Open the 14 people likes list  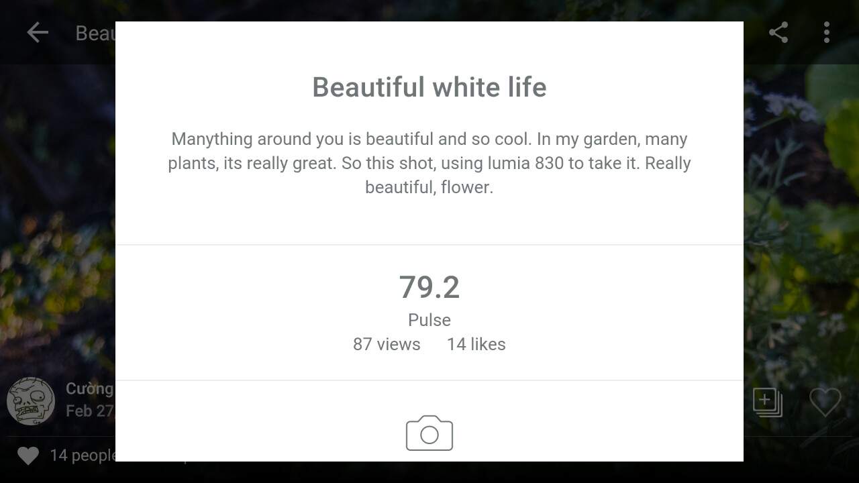click(x=83, y=455)
